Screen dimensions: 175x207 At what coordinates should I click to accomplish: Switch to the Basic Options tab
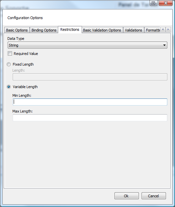click(17, 30)
